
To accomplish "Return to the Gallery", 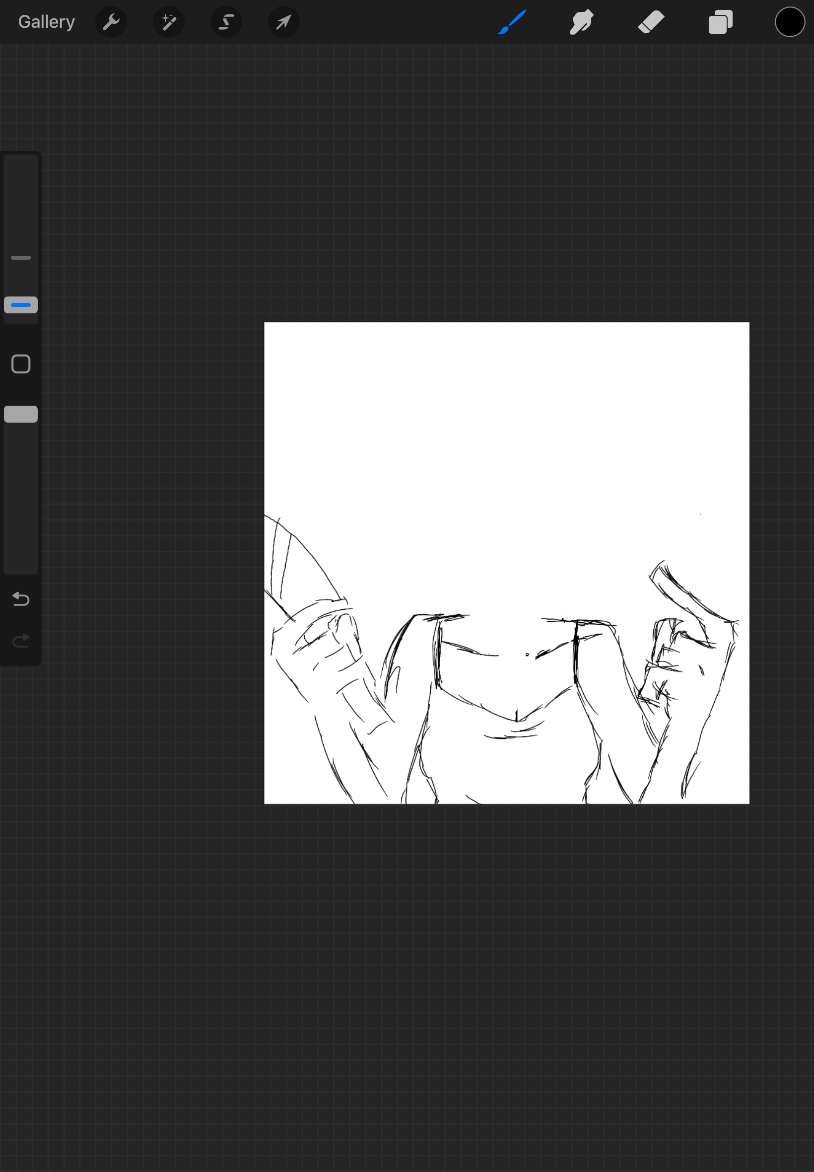I will coord(47,22).
